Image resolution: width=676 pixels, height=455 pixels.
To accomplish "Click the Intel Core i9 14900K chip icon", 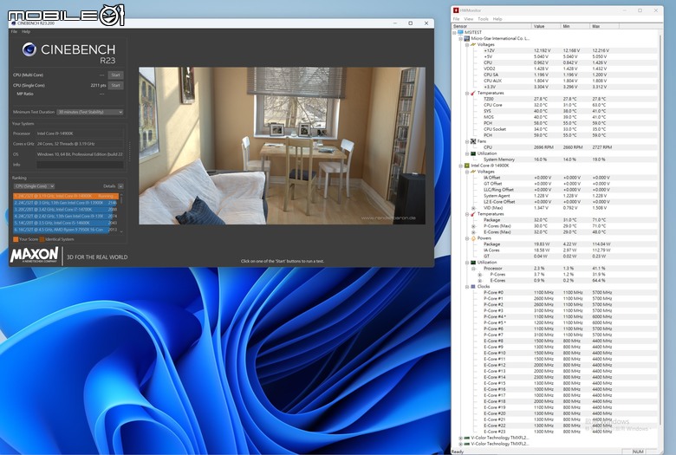I will pos(466,166).
